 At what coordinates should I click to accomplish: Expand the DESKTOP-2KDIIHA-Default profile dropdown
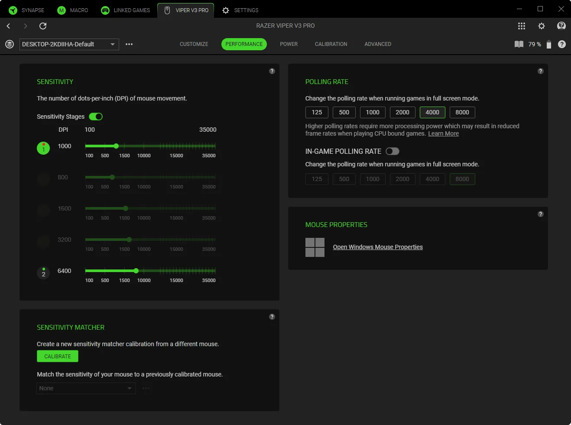tap(69, 44)
